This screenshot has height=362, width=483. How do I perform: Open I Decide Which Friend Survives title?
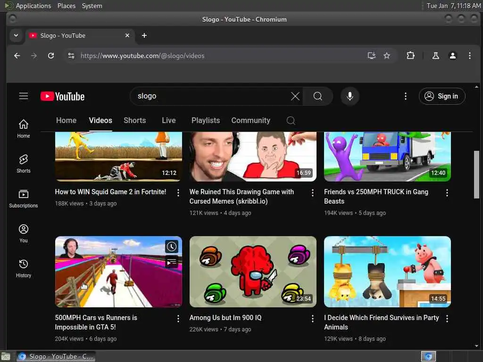pos(381,322)
